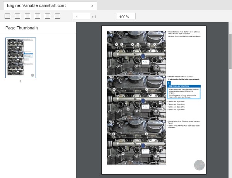
Task: Click the first engine photo with bolts 1 to 6
Action: pyautogui.click(x=136, y=53)
